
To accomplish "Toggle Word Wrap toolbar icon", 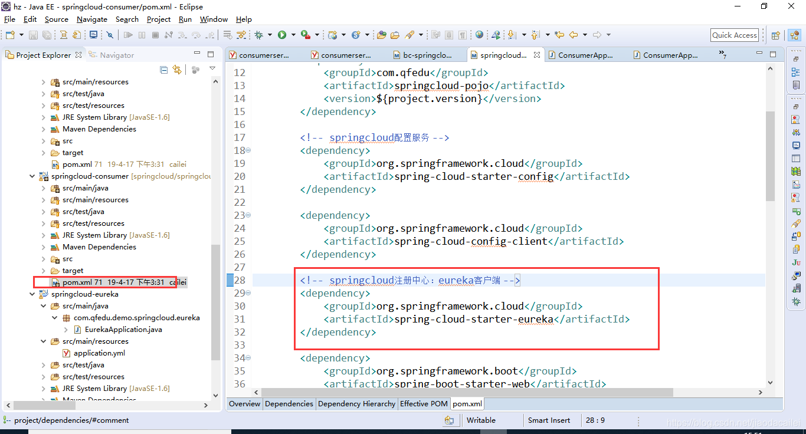I will pos(435,35).
